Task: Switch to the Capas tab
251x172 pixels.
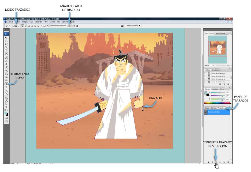Action: point(207,108)
